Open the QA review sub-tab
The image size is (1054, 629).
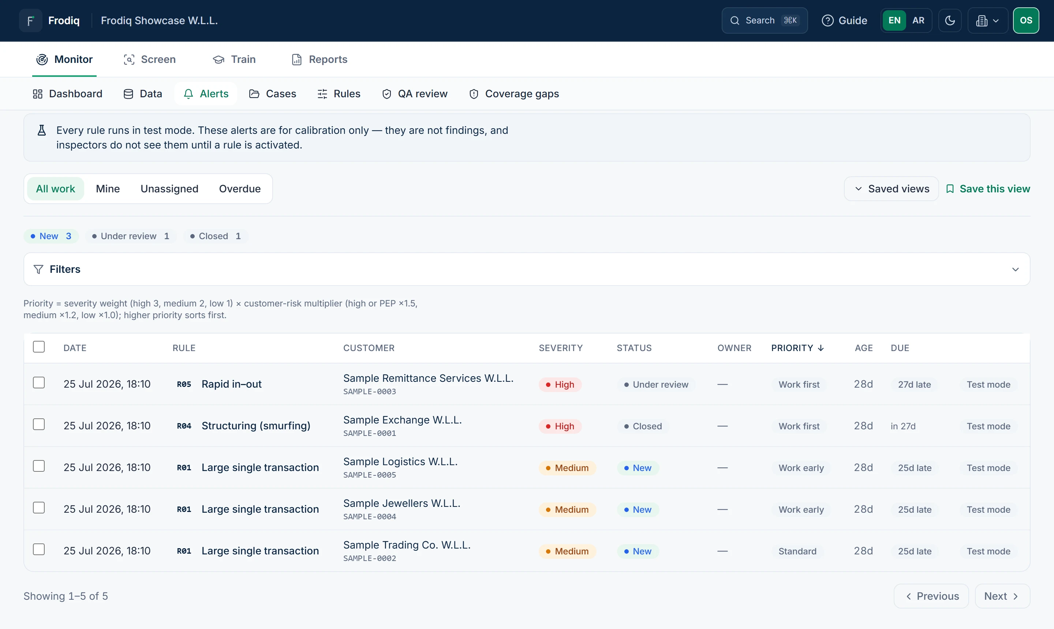point(414,94)
